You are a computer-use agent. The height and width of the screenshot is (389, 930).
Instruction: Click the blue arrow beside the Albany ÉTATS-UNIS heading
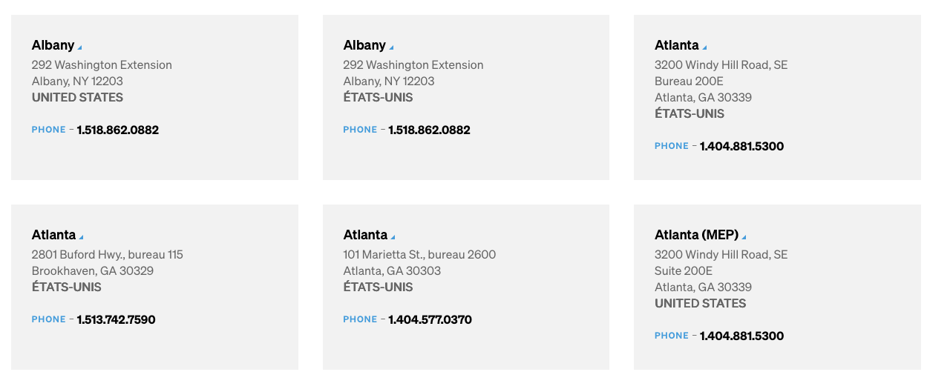(x=392, y=48)
